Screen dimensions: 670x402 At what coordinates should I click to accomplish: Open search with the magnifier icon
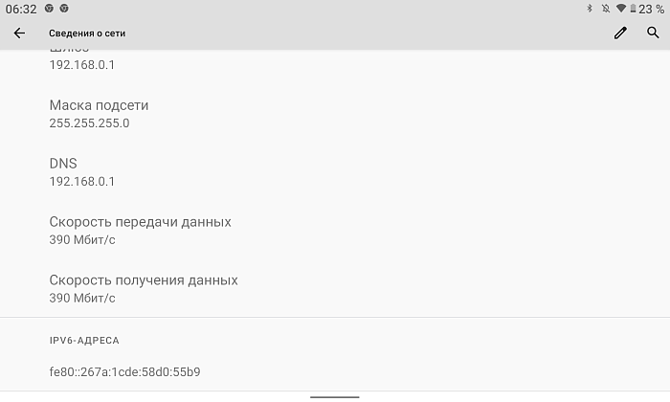[653, 33]
